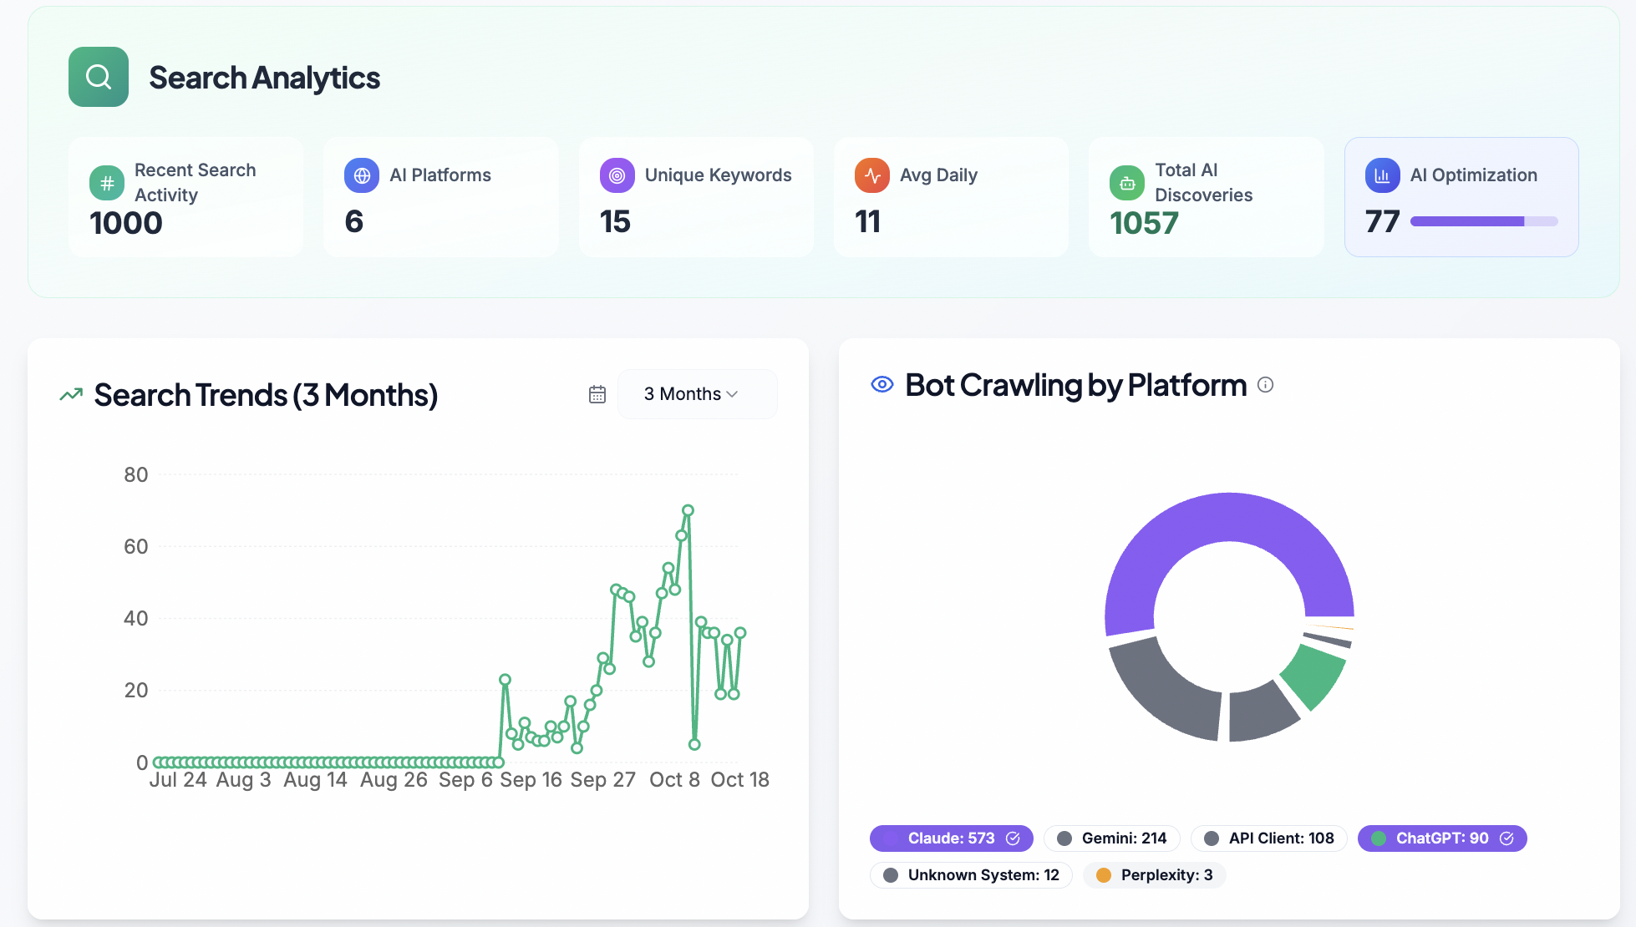Click the calendar icon near 3 Months
Viewport: 1636px width, 927px height.
[597, 394]
